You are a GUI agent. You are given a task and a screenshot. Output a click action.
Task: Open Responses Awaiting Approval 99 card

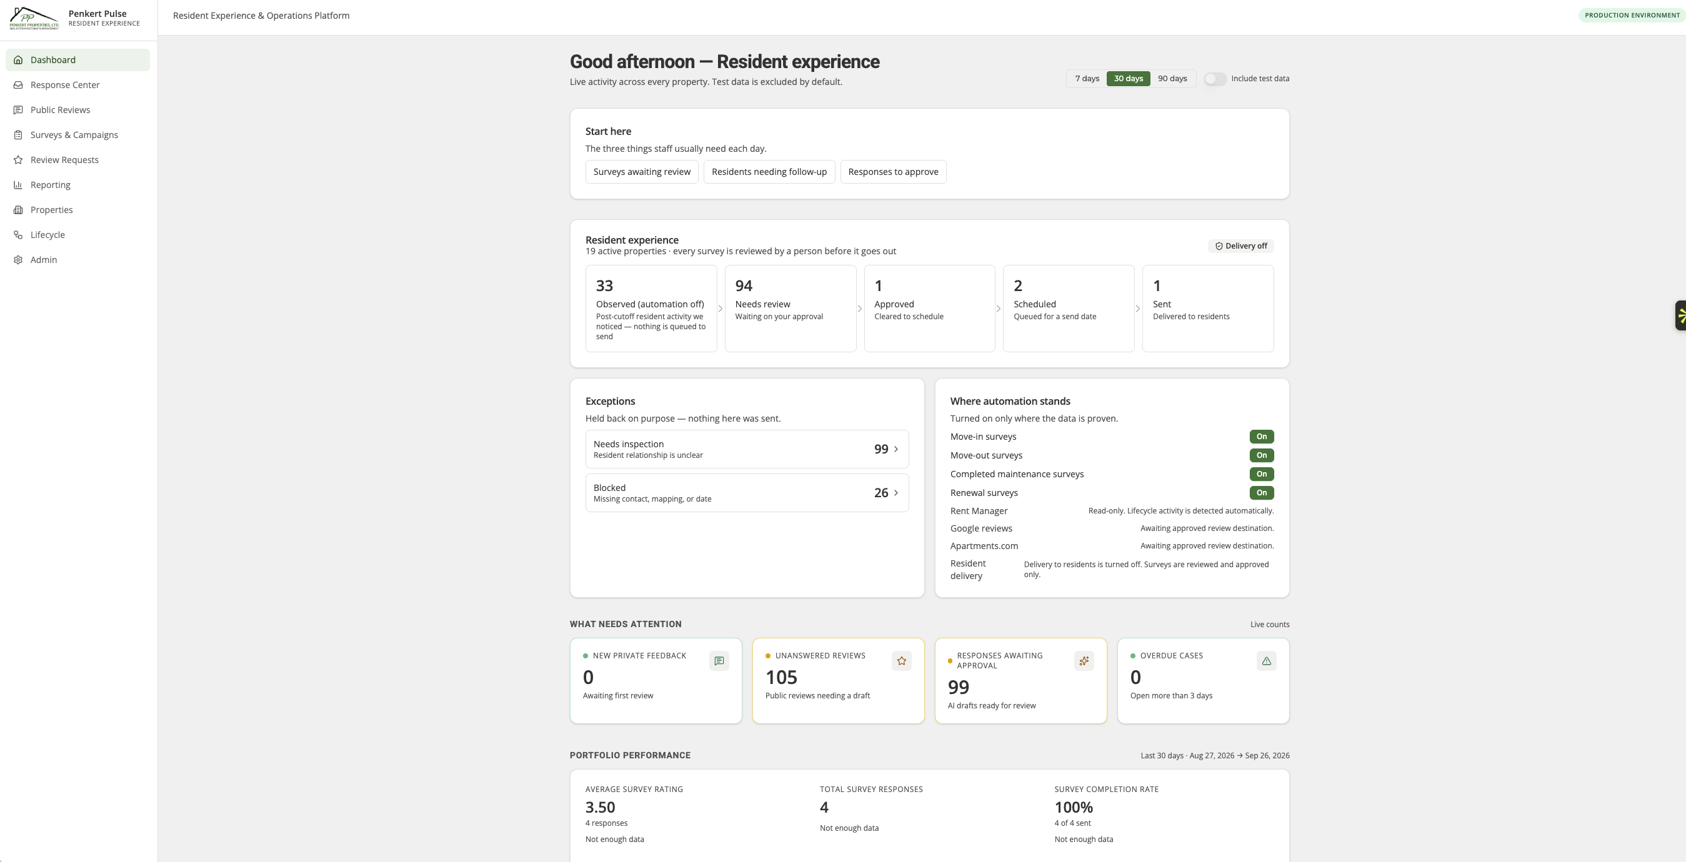tap(1020, 681)
